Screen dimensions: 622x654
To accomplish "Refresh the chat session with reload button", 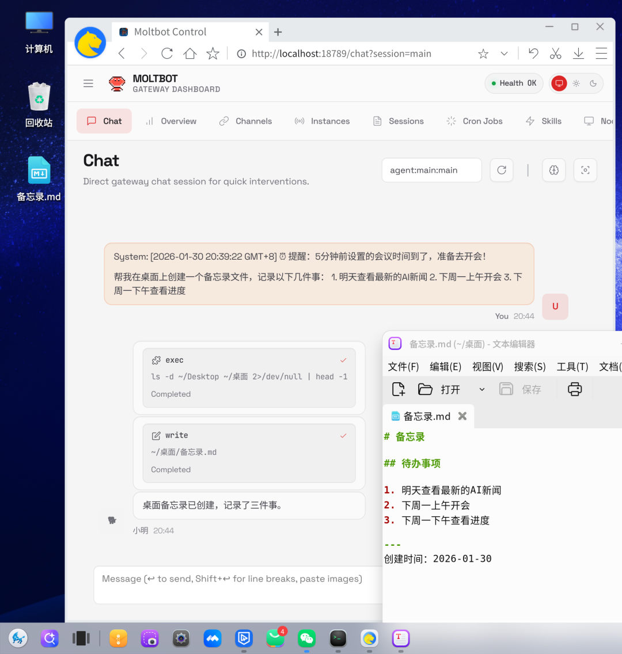I will (x=502, y=170).
